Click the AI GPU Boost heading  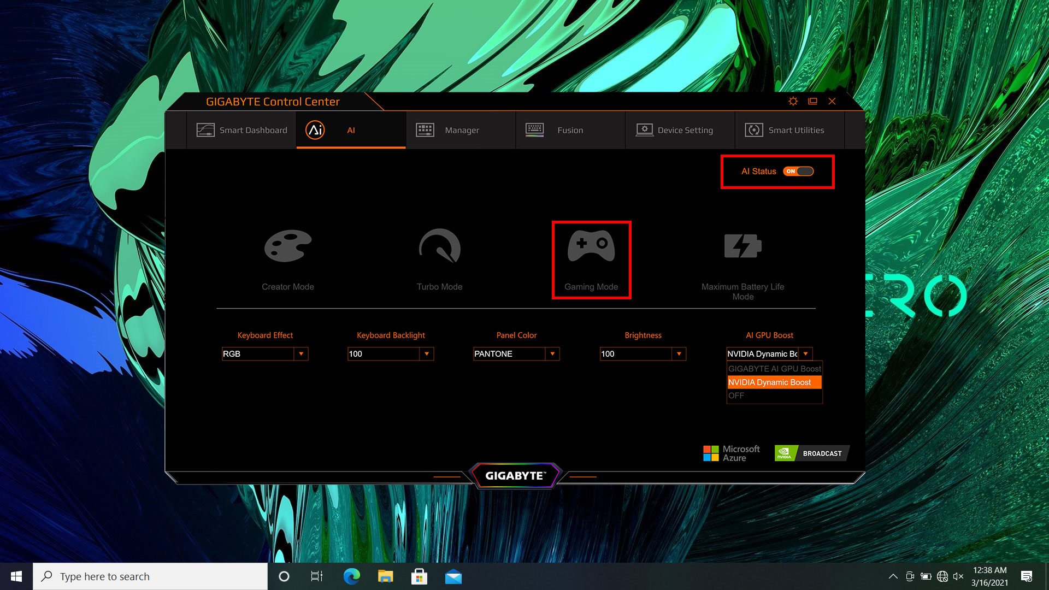click(x=769, y=335)
